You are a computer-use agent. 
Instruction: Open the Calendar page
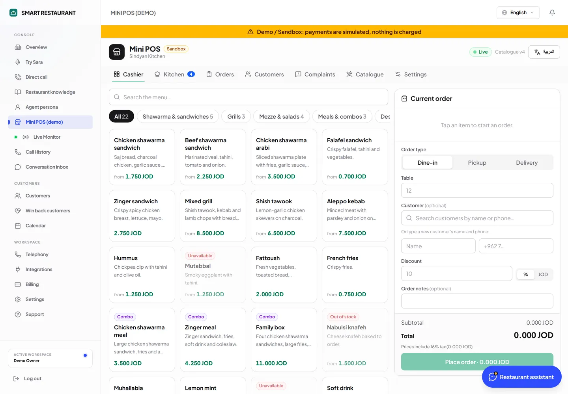point(50,226)
